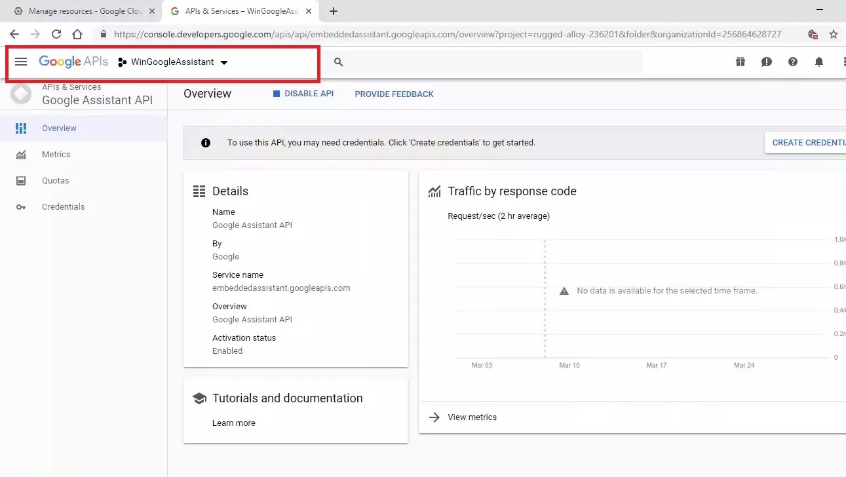This screenshot has height=477, width=846.
Task: Click the DISABLE API button
Action: (303, 94)
